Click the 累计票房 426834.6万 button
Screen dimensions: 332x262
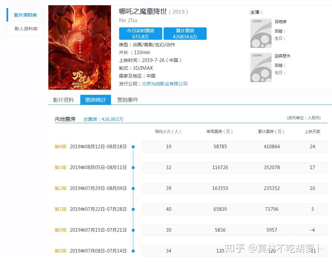click(x=185, y=34)
